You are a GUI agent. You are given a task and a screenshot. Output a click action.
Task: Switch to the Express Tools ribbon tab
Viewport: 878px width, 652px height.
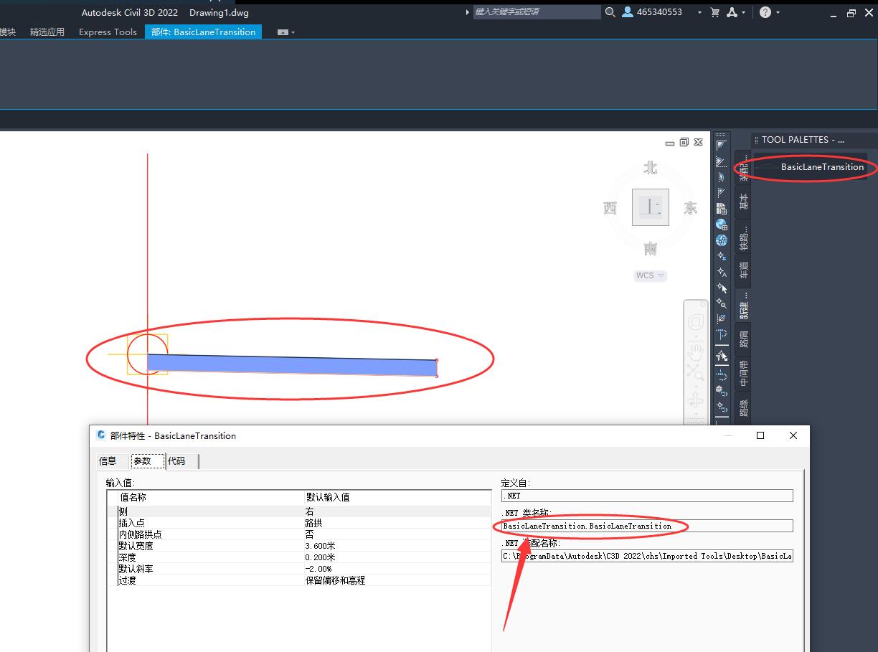[107, 32]
